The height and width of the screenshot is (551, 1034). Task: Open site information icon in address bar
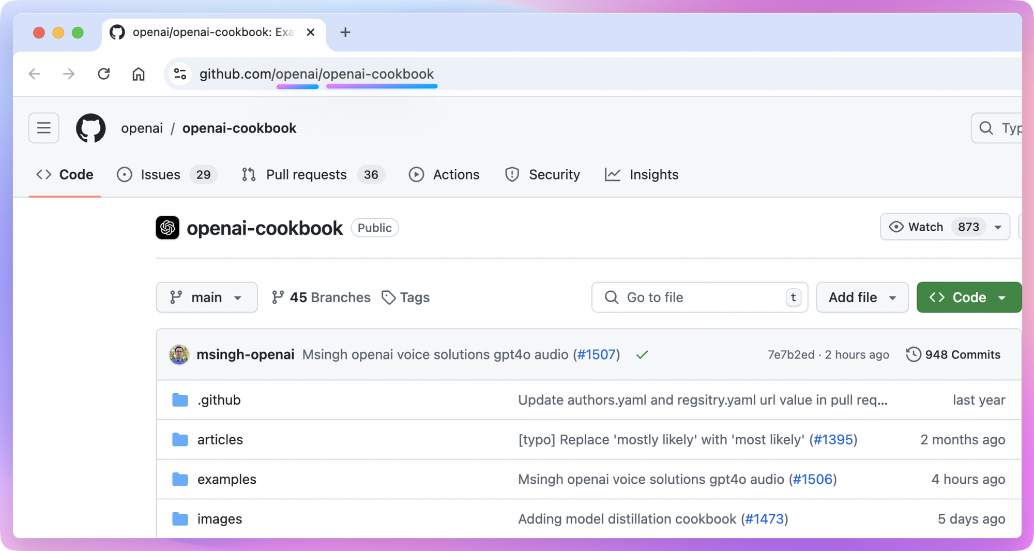pos(180,74)
